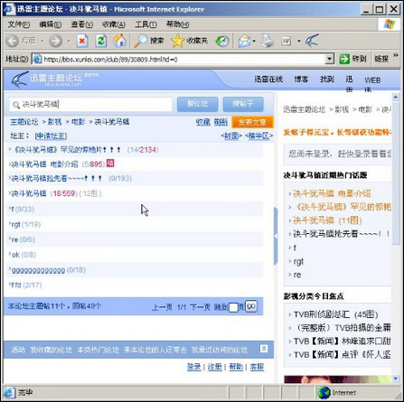Open the History/media toolbar icon
404x402 pixels.
222,41
